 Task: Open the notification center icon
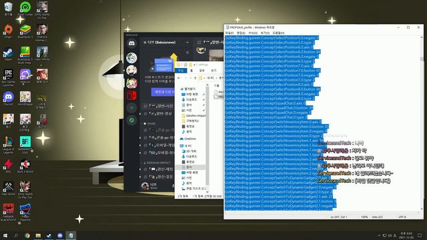pos(420,235)
